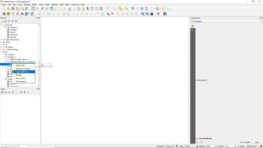Select the Pan Map hand tool
This screenshot has height=148, width=263.
tap(33, 9)
